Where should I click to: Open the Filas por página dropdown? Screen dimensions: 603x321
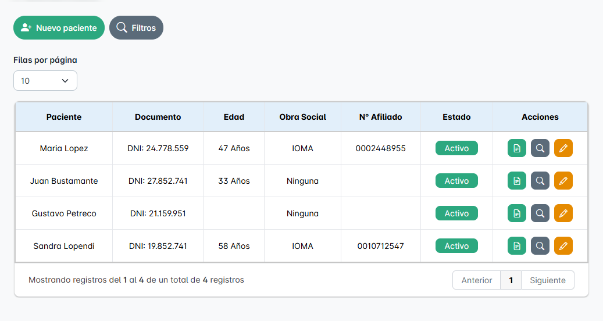pos(45,81)
